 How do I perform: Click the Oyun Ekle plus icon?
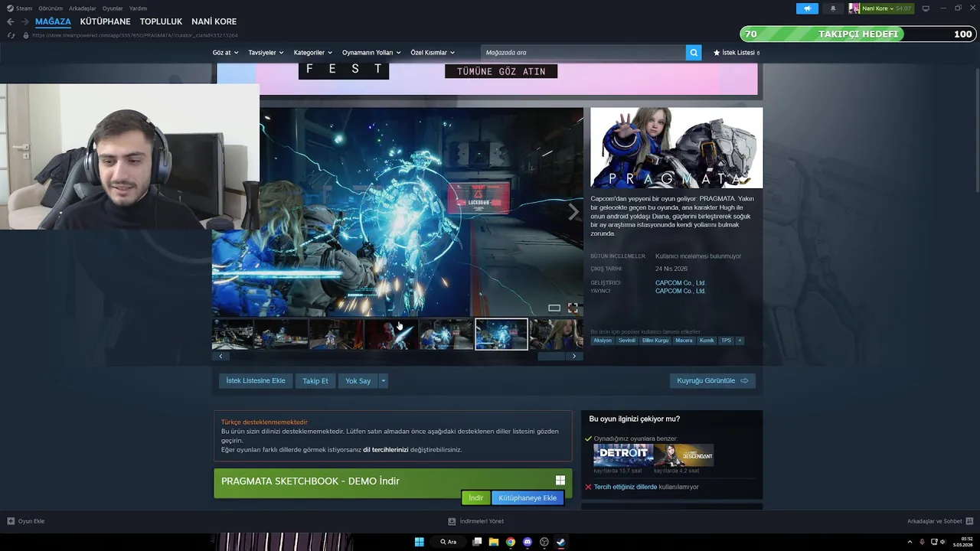point(11,521)
